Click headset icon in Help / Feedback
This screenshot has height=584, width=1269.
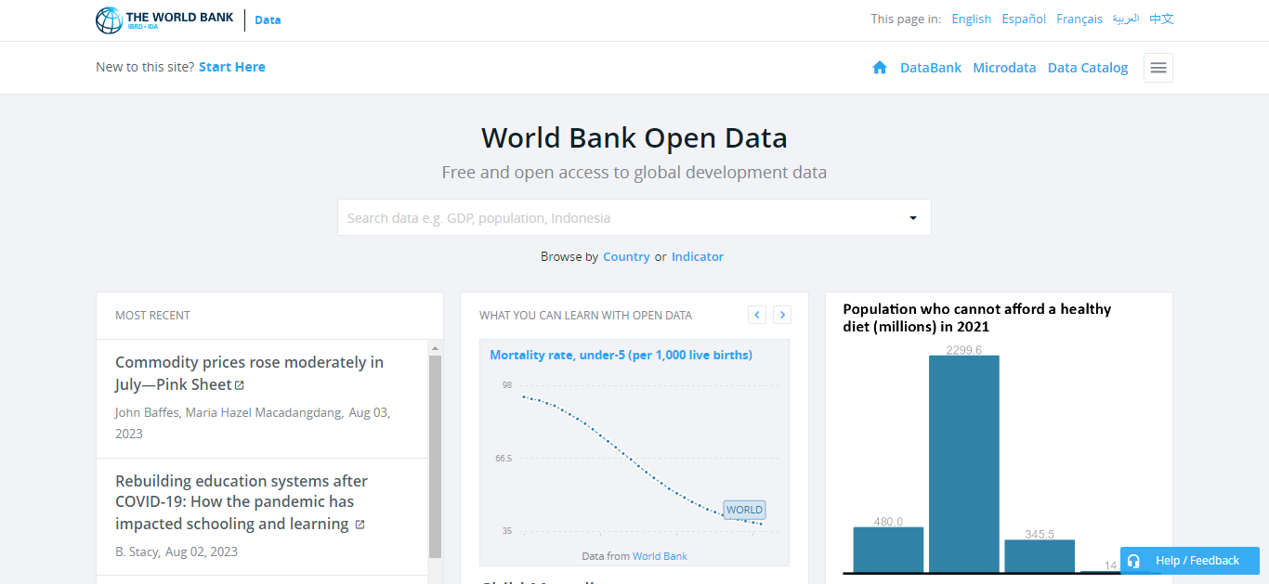coord(1133,561)
